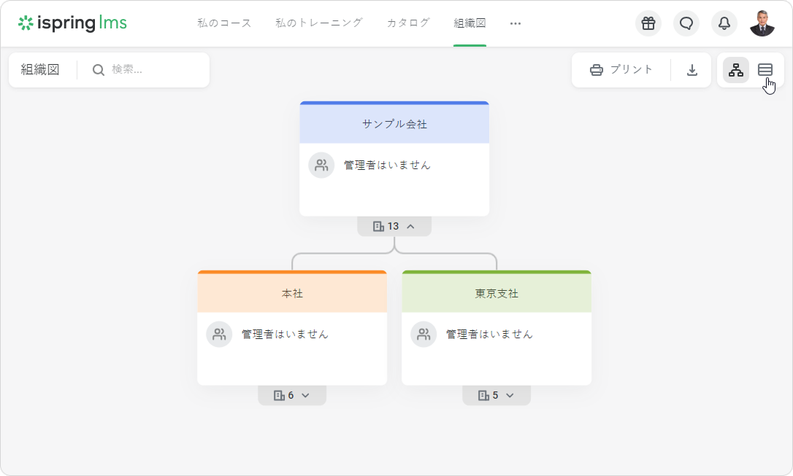Screen dimensions: 793x476
Task: Open the gift box icon
Action: pyautogui.click(x=648, y=23)
